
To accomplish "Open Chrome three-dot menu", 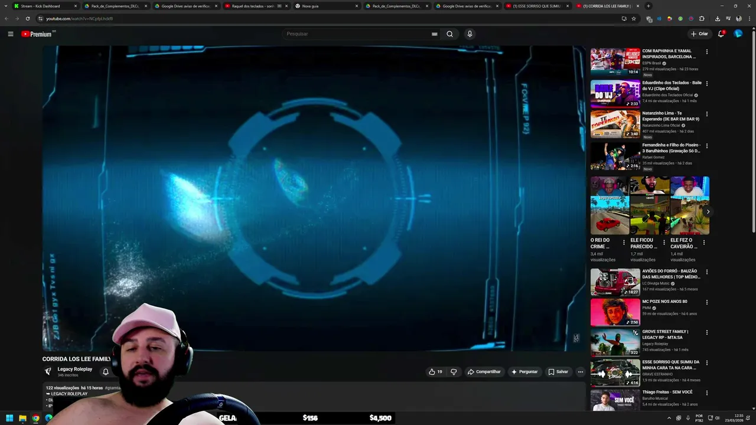I will point(749,18).
